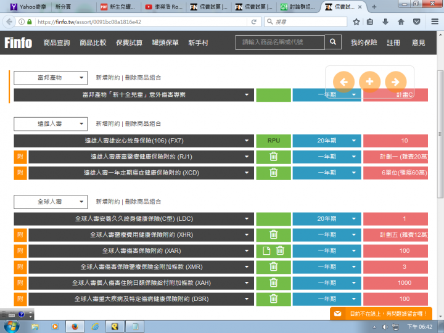The width and height of the screenshot is (444, 333).
Task: Expand the 全球人壽安養久久終身健康保險 (LDC) product dropdown
Action: tap(134, 219)
